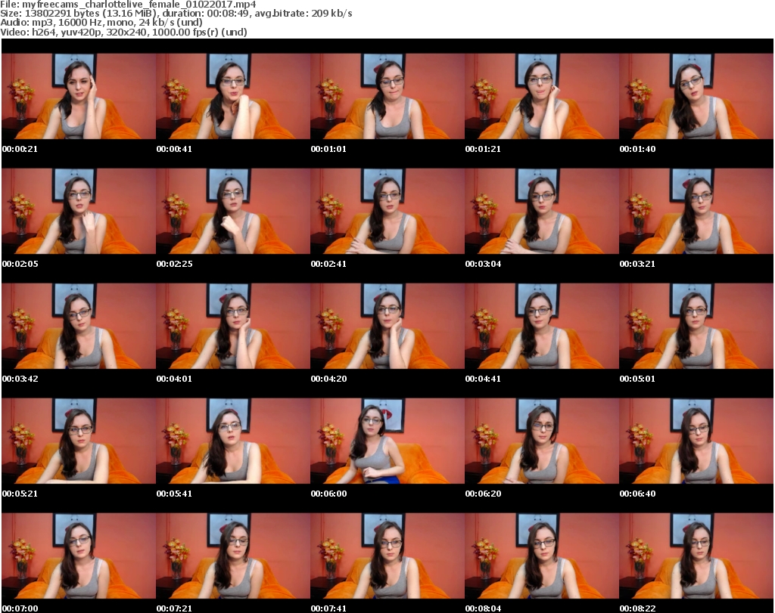
Task: Click the 00:05:41 timestamp caption
Action: [175, 494]
